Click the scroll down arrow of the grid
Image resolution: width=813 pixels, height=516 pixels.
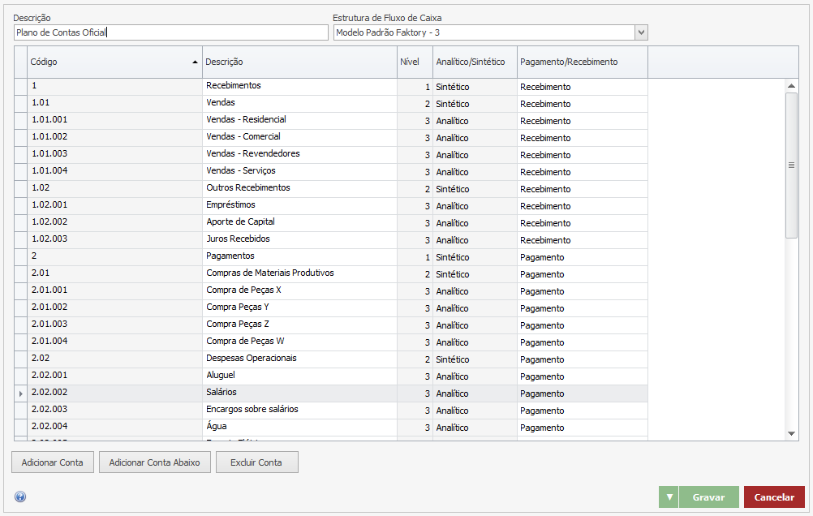coord(792,434)
